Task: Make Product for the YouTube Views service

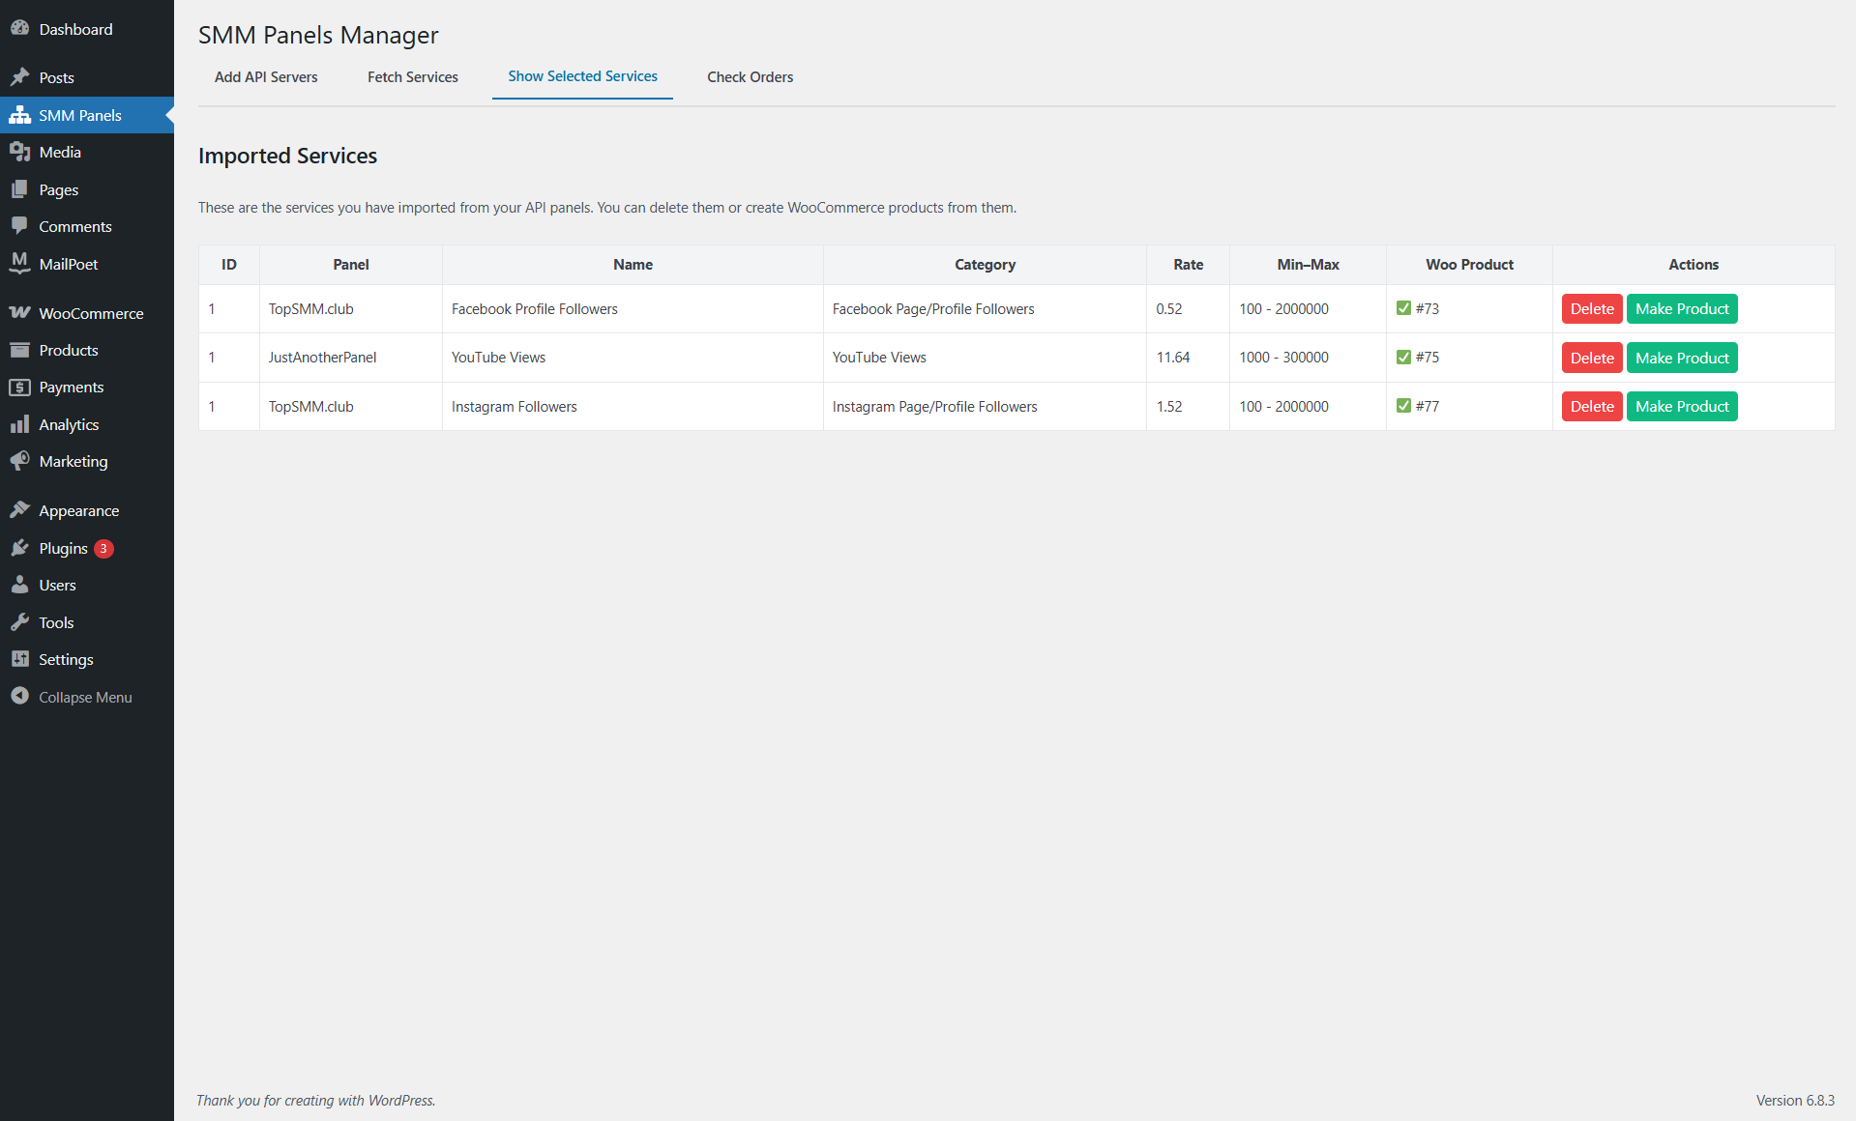Action: [x=1681, y=358]
